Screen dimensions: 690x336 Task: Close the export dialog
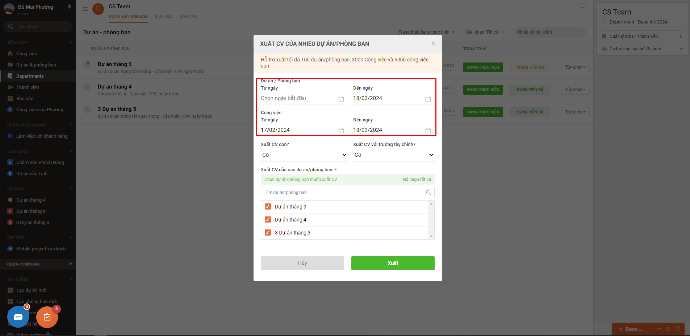433,43
